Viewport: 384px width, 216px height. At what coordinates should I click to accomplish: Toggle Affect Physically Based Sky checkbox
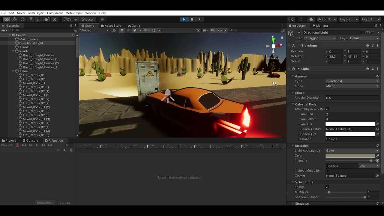327,109
